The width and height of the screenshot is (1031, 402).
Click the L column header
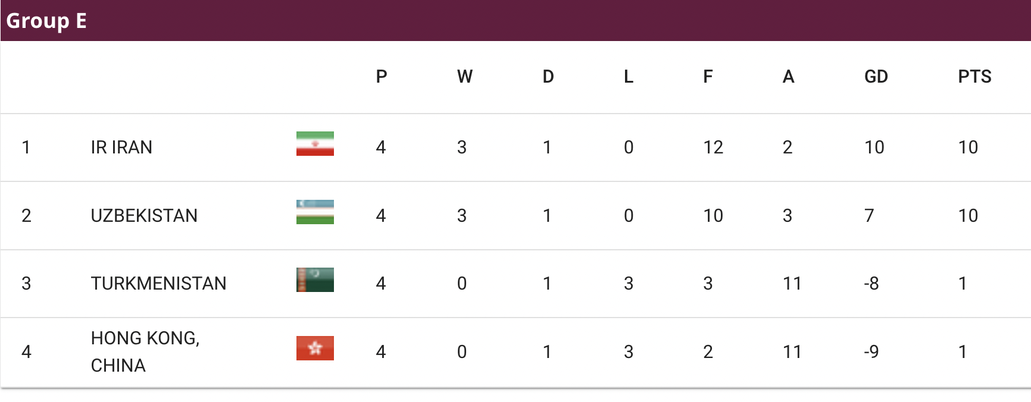pos(629,76)
